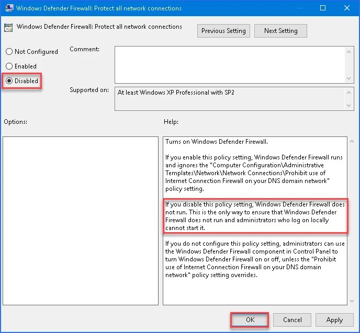360x333 pixels.
Task: Click the 'Options:' label
Action: coord(15,122)
